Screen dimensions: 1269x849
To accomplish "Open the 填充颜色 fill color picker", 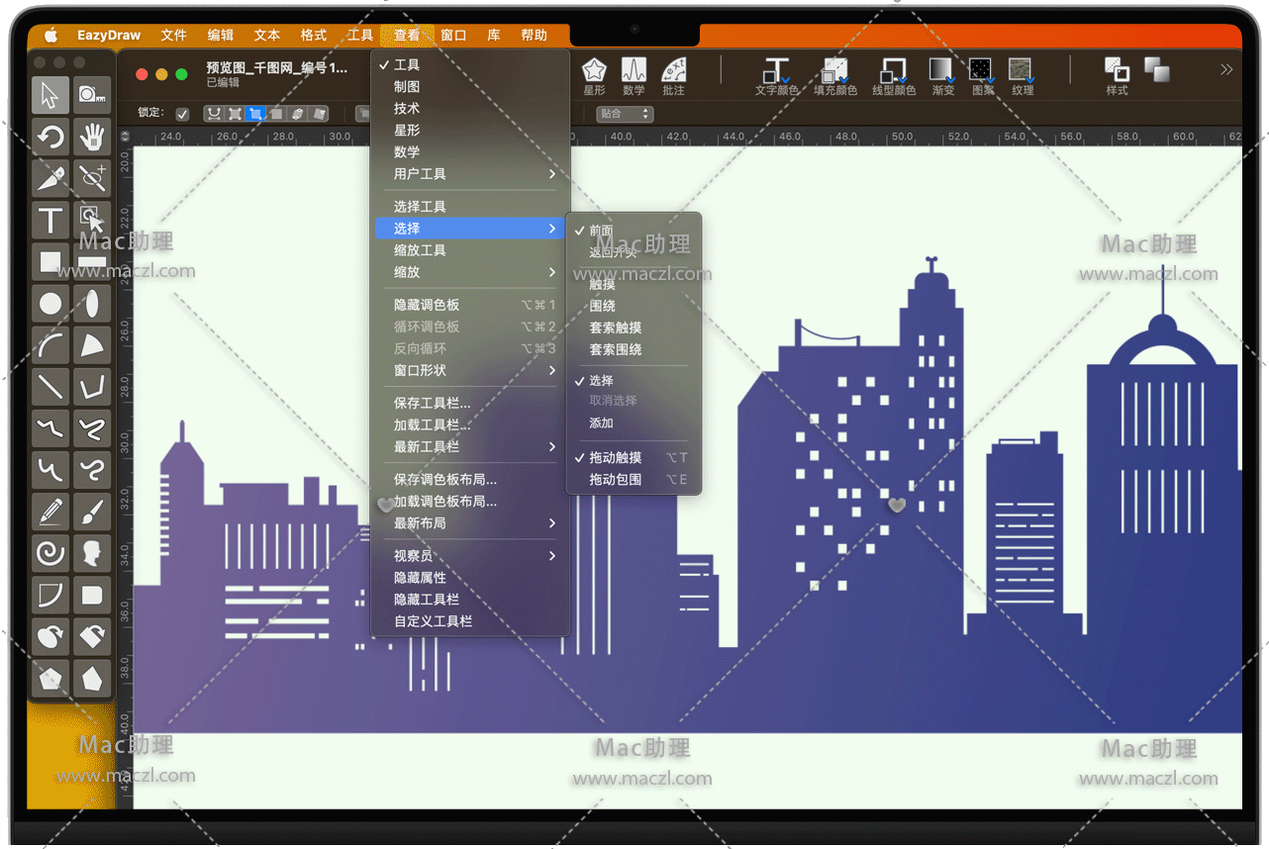I will click(834, 76).
